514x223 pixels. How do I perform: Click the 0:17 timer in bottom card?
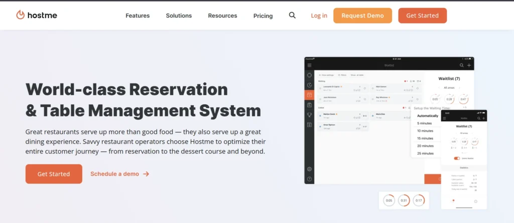click(419, 200)
